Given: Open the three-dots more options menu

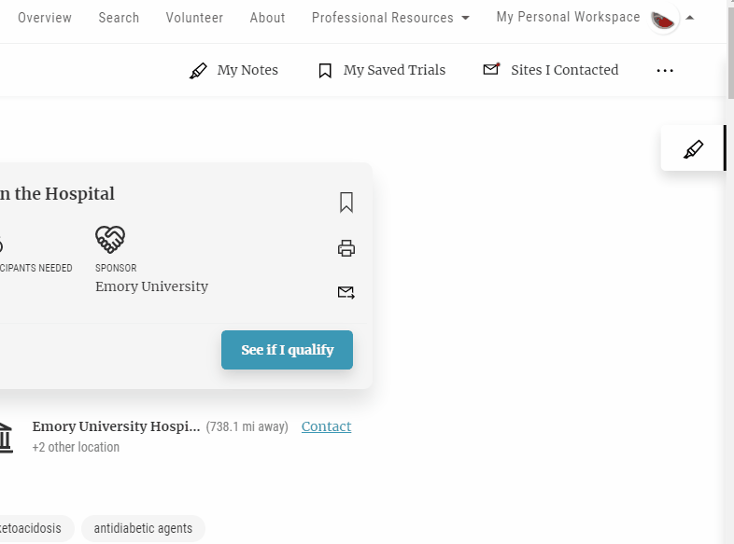Looking at the screenshot, I should (665, 71).
